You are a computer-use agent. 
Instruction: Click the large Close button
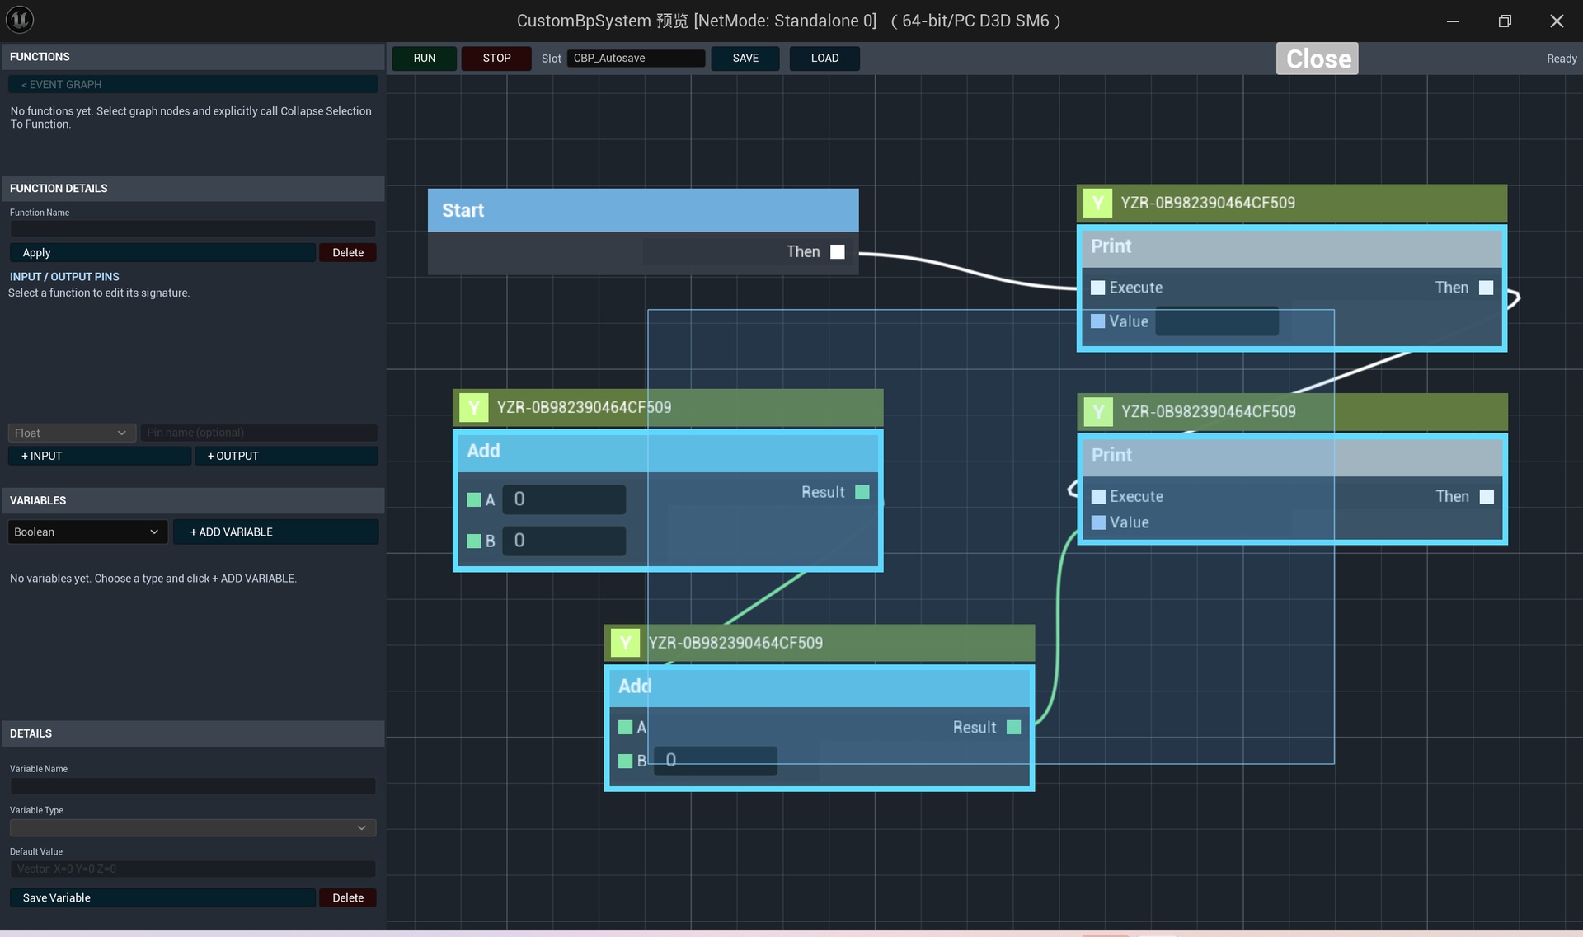1318,59
